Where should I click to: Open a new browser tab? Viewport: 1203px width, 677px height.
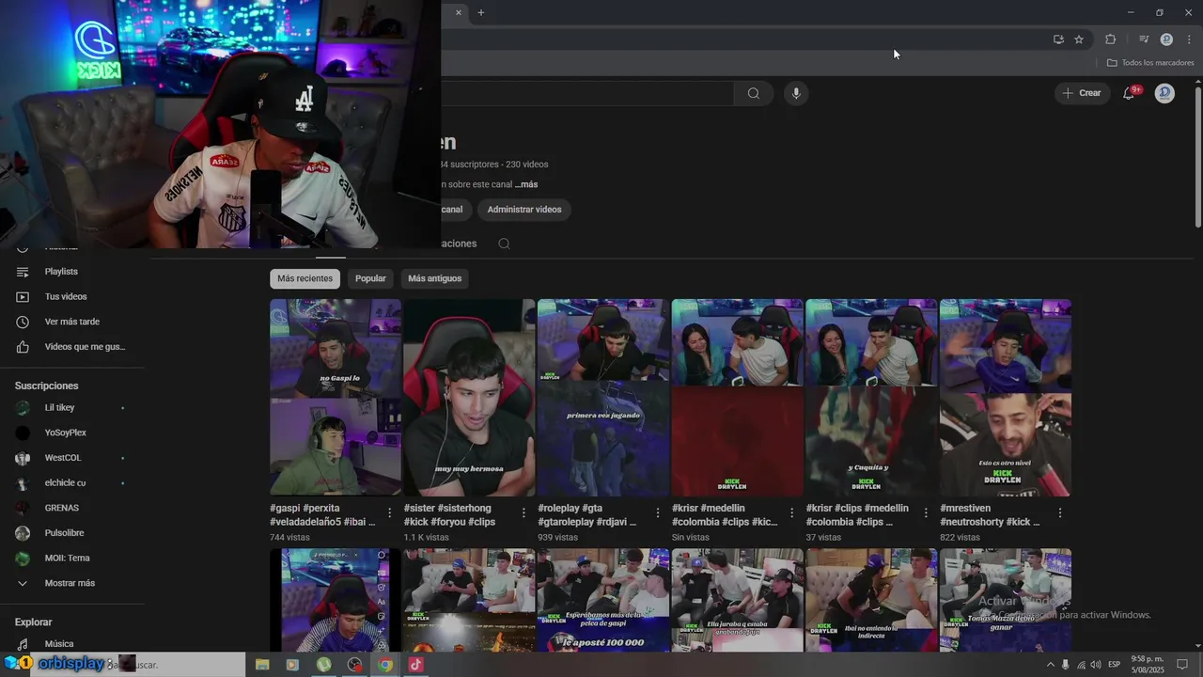480,12
